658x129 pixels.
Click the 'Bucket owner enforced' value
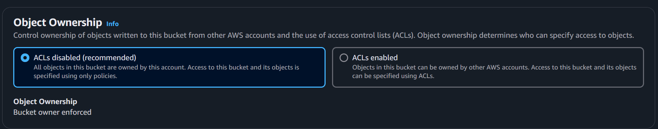(52, 112)
